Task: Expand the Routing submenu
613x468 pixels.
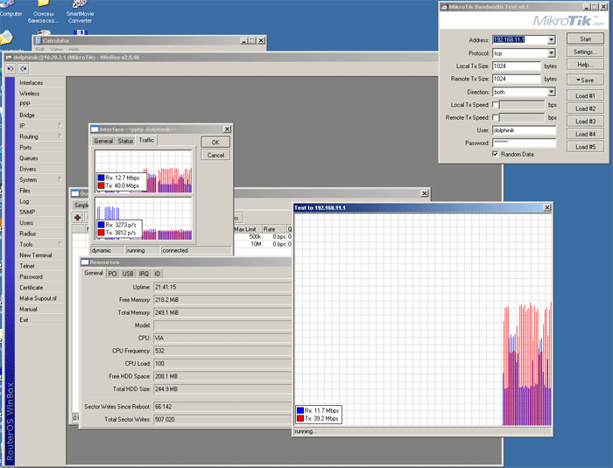Action: click(x=60, y=136)
